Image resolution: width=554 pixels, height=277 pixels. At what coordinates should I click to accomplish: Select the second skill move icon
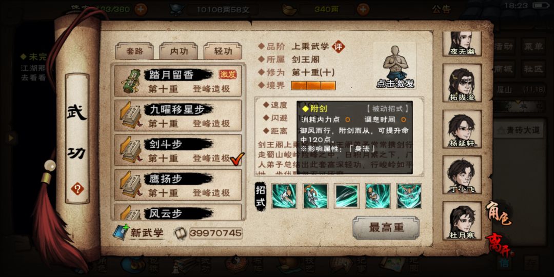pos(315,196)
